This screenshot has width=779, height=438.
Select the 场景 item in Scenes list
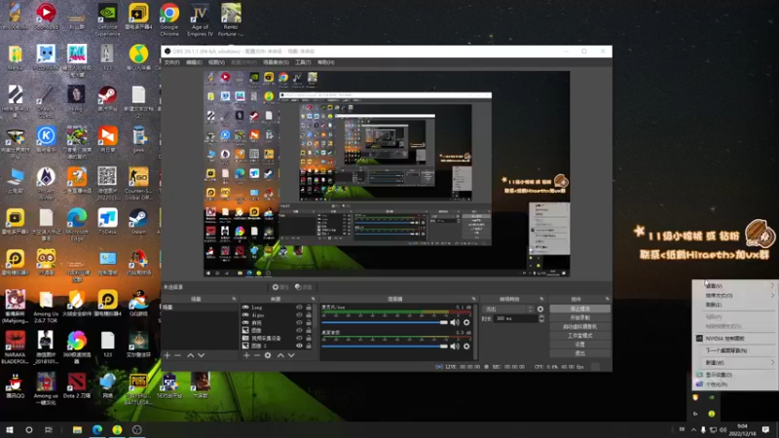coord(201,308)
